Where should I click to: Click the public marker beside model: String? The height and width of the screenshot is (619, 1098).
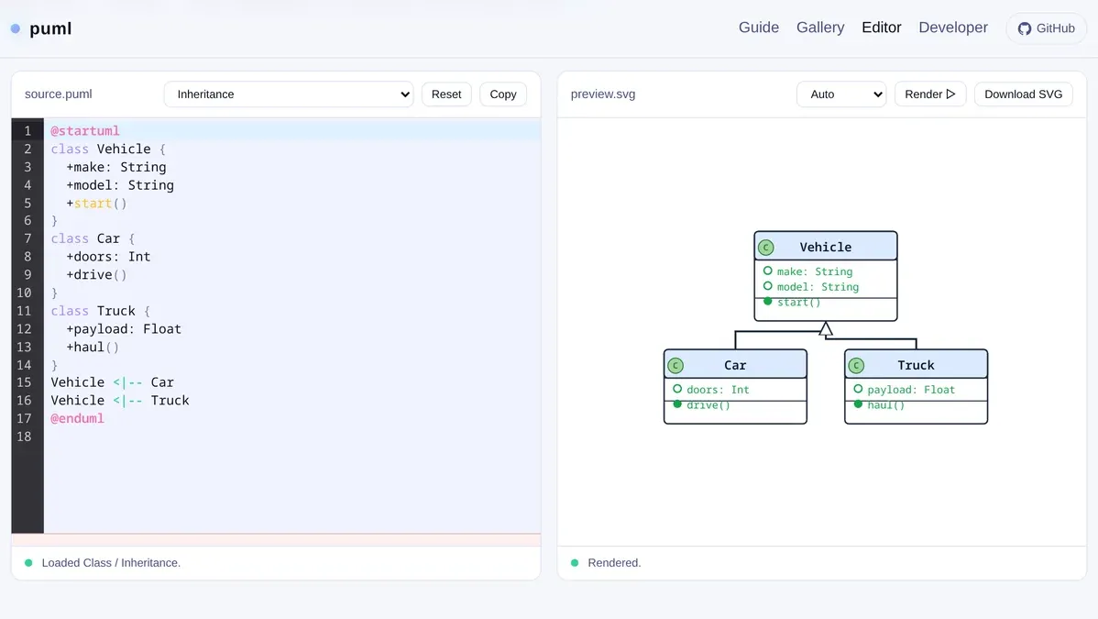click(767, 286)
